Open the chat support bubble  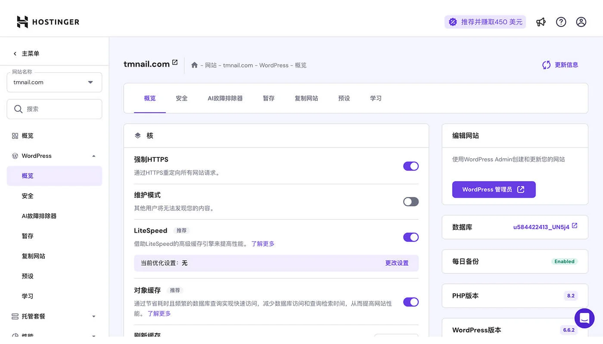pos(584,318)
